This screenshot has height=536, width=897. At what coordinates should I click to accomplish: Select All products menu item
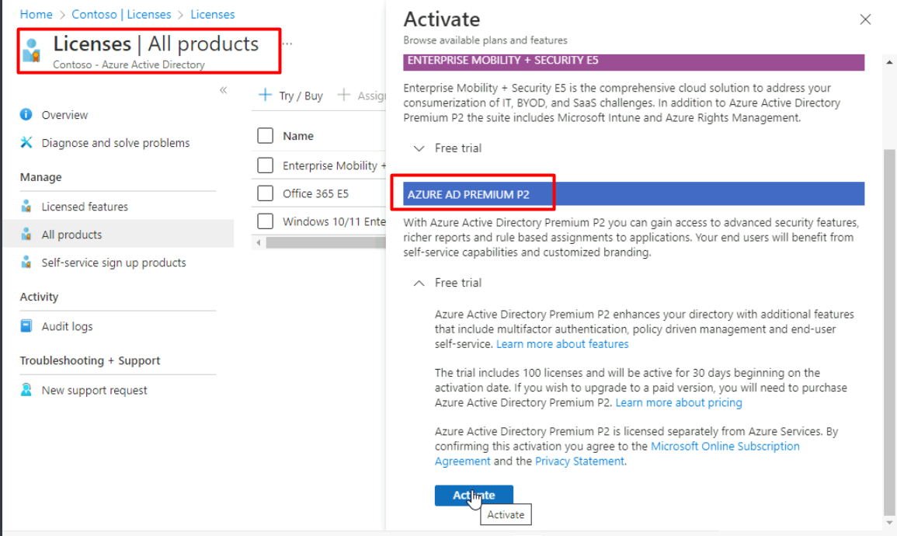[118, 234]
